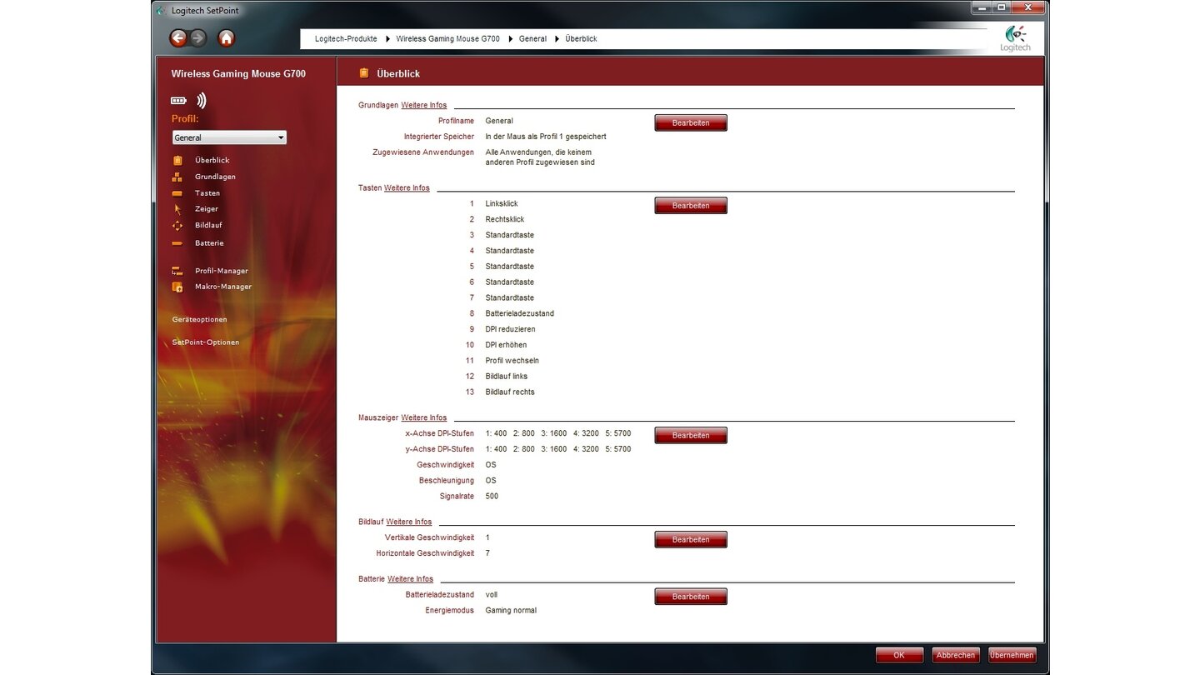The width and height of the screenshot is (1200, 675).
Task: Click Weitere Infos link next to Bildlauf
Action: tap(408, 522)
